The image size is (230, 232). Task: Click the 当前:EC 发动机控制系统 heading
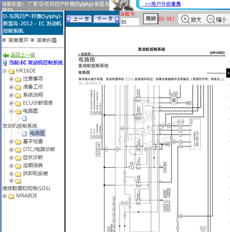pyautogui.click(x=36, y=63)
